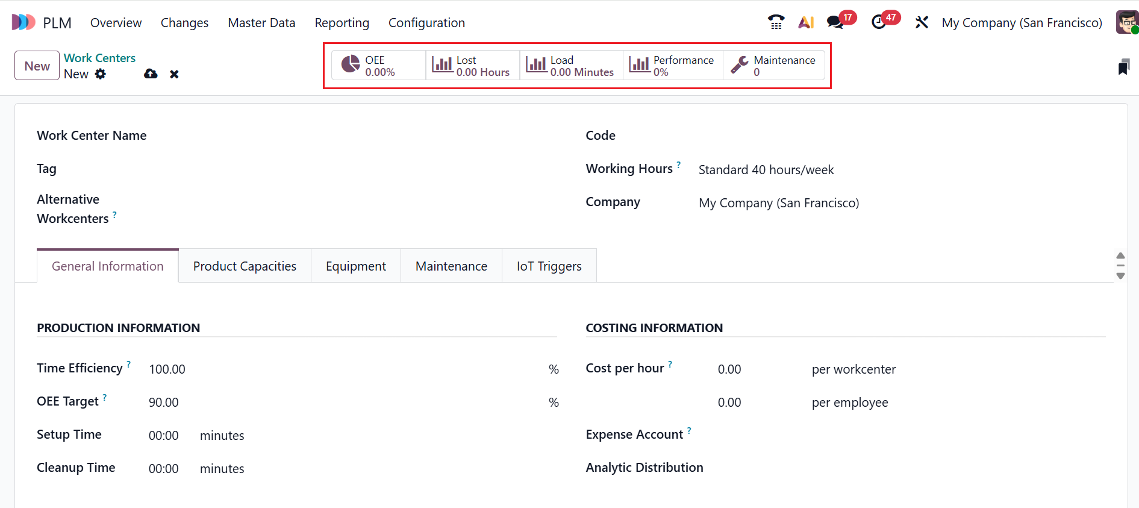The width and height of the screenshot is (1139, 508).
Task: Open the clock activities icon
Action: click(879, 22)
